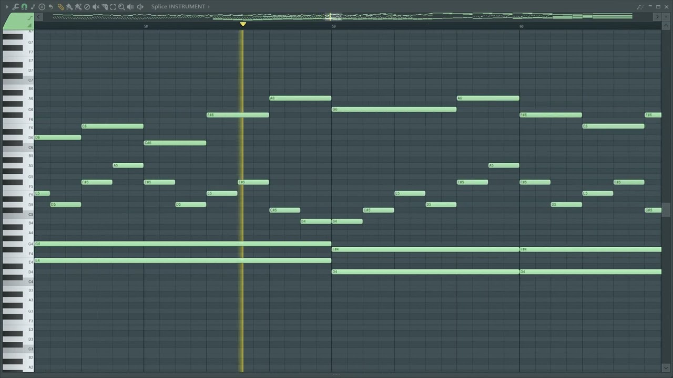
Task: Select the G6 note
Action: tap(394, 109)
